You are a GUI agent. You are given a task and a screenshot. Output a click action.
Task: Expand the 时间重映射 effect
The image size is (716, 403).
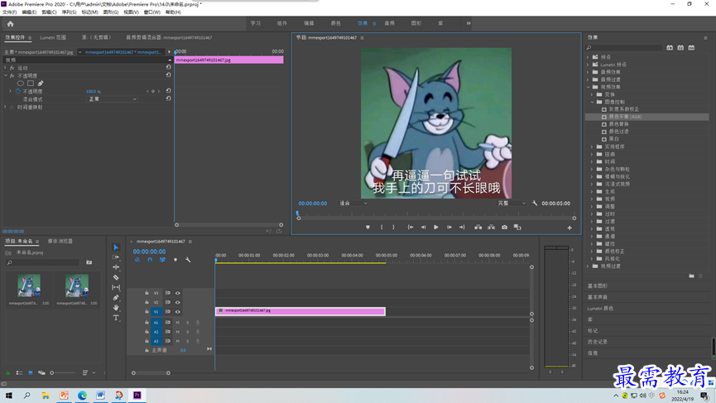(x=6, y=107)
